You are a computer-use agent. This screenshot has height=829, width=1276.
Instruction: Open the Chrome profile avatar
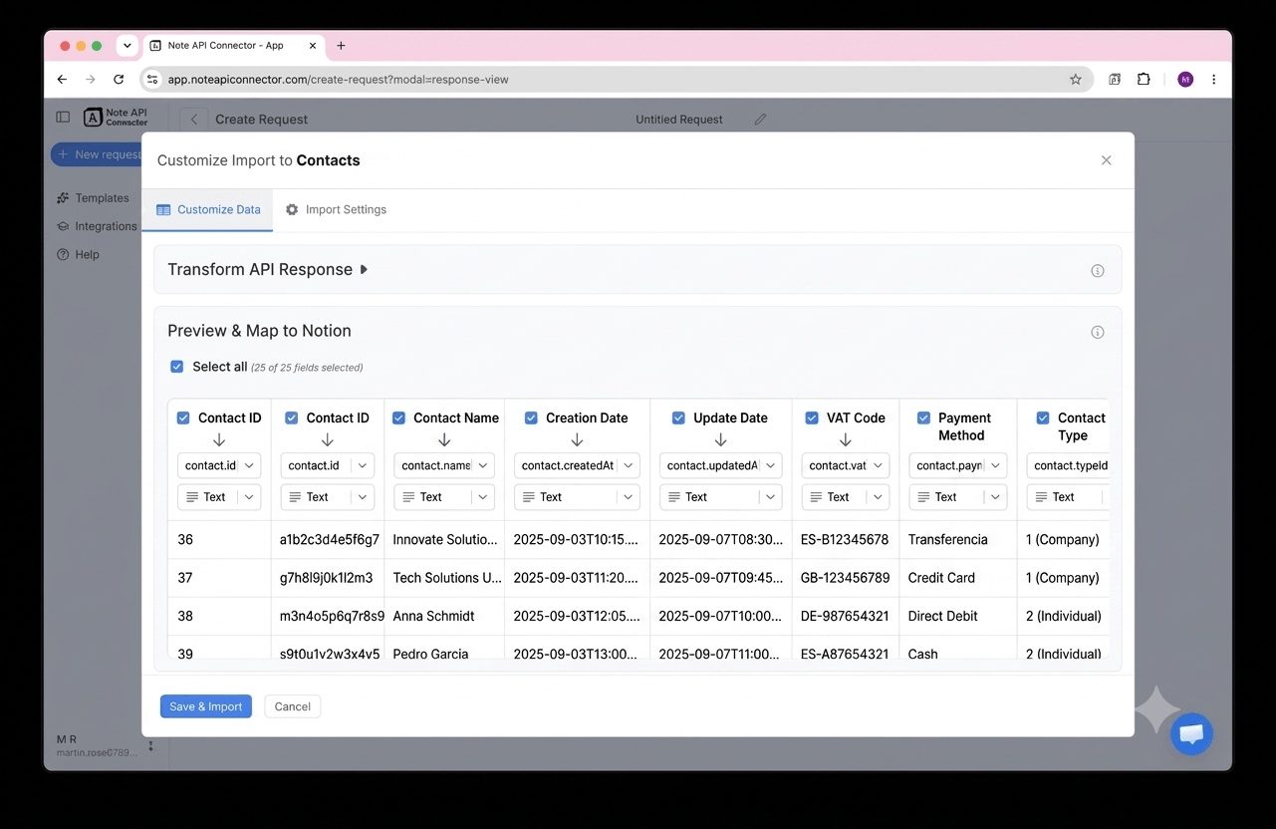pos(1185,80)
